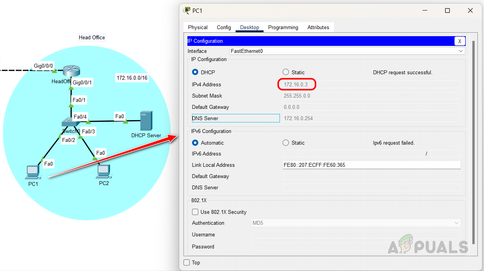484x271 pixels.
Task: Switch to the Attributes tab
Action: point(318,28)
